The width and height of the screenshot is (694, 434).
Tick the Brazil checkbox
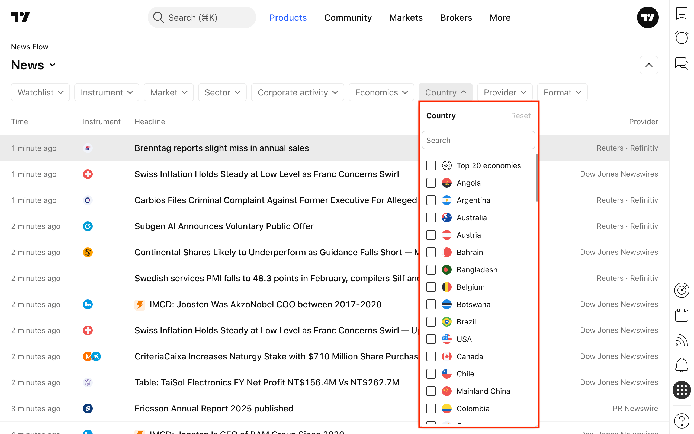click(x=431, y=322)
